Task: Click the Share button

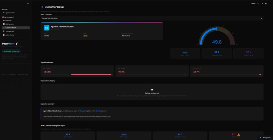Action: pyautogui.click(x=253, y=3)
